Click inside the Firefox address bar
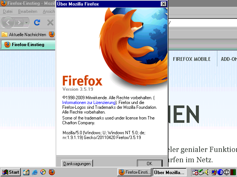The width and height of the screenshot is (237, 177). tap(203, 23)
